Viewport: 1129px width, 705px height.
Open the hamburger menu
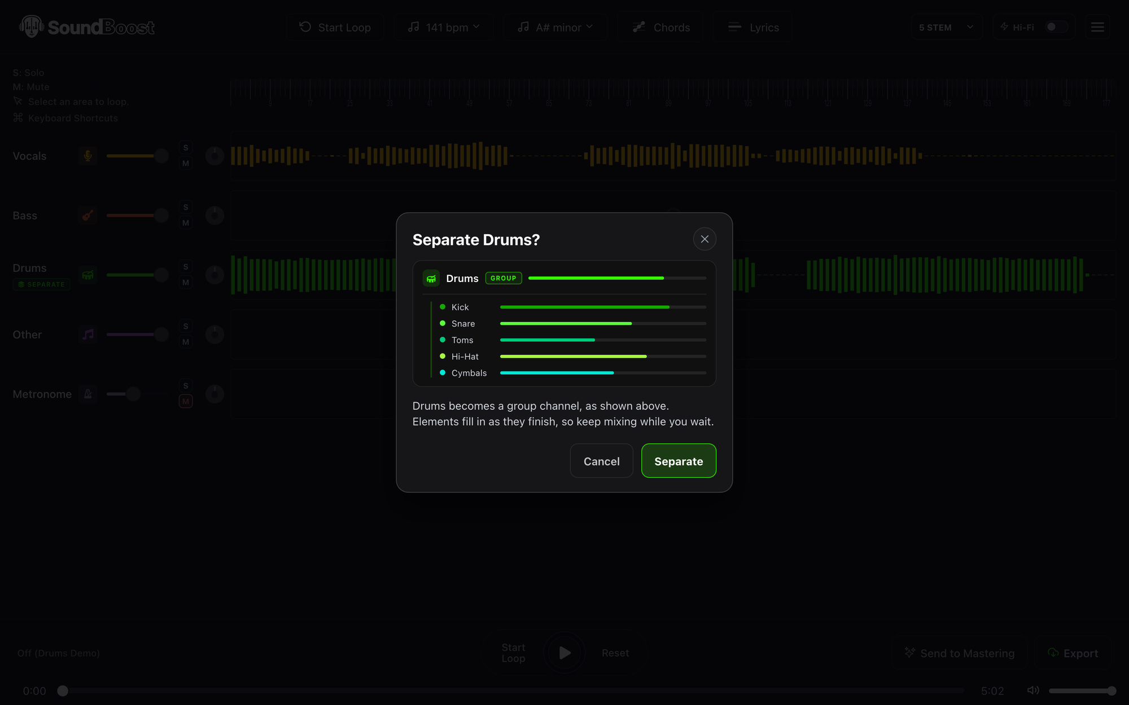click(1097, 27)
